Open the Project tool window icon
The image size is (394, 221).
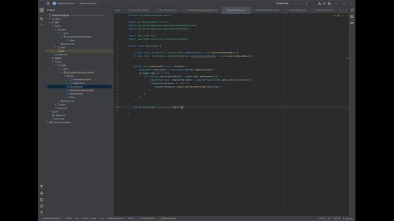(42, 10)
